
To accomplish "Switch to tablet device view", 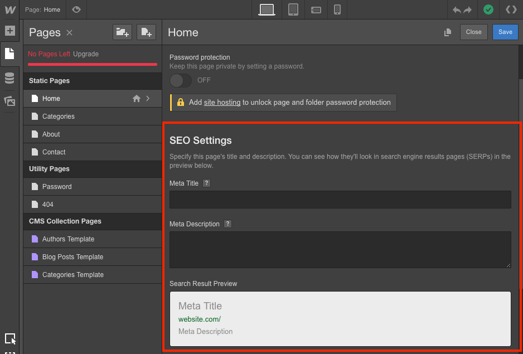I will (293, 9).
